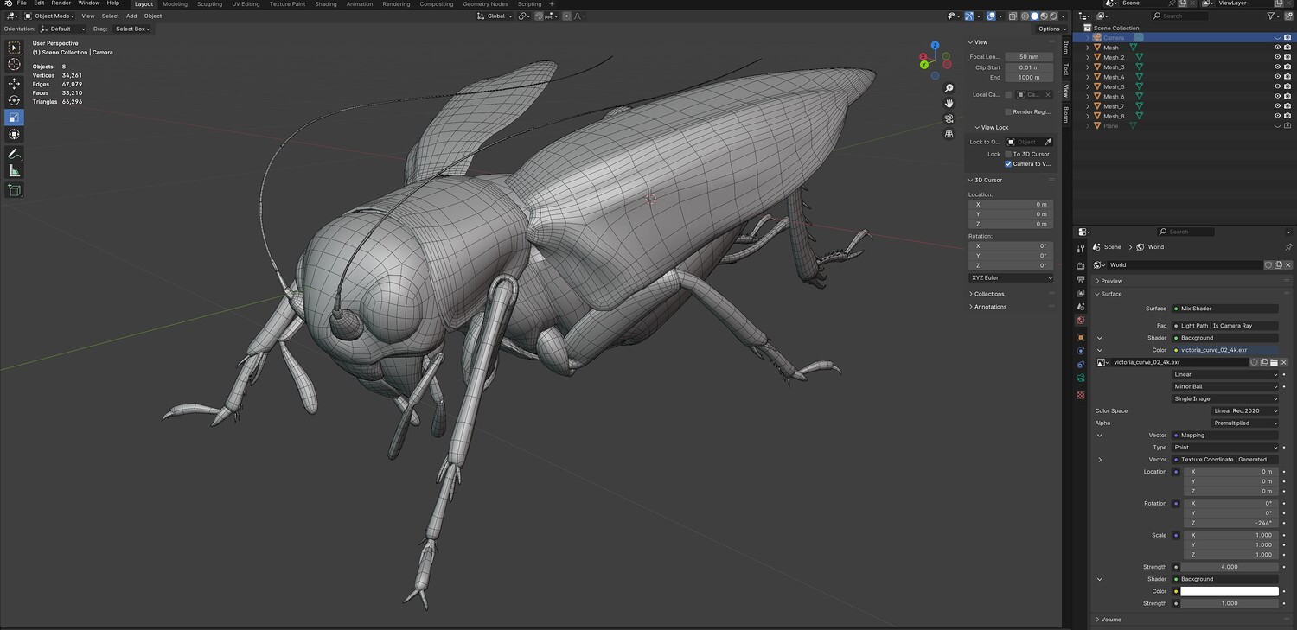The width and height of the screenshot is (1297, 630).
Task: Select the Scale tool
Action: click(14, 118)
